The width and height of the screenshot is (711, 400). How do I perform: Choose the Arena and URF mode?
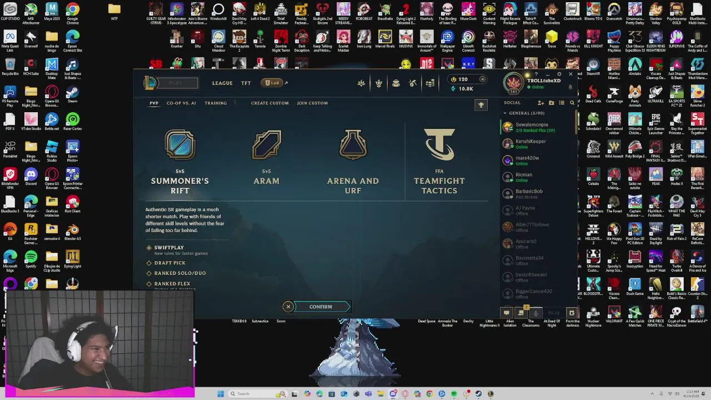tap(353, 162)
